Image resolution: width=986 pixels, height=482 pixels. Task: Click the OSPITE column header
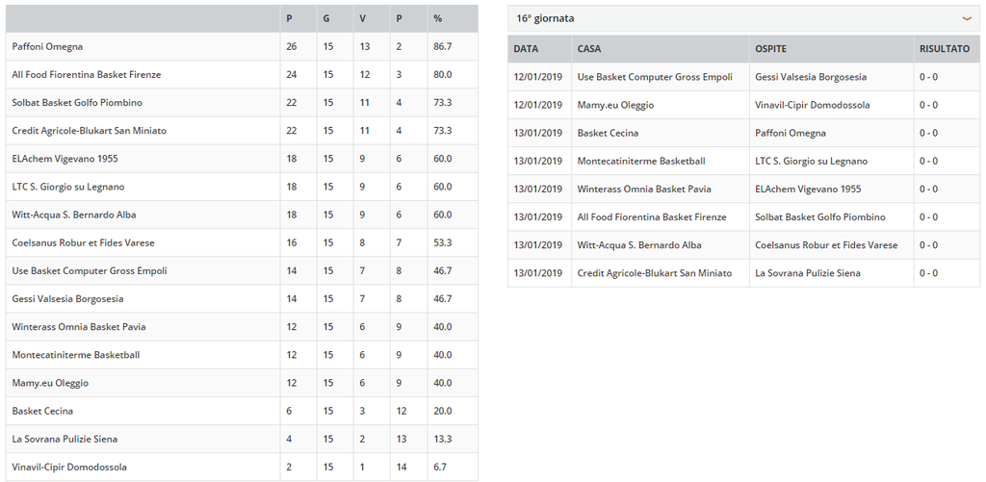pos(771,49)
